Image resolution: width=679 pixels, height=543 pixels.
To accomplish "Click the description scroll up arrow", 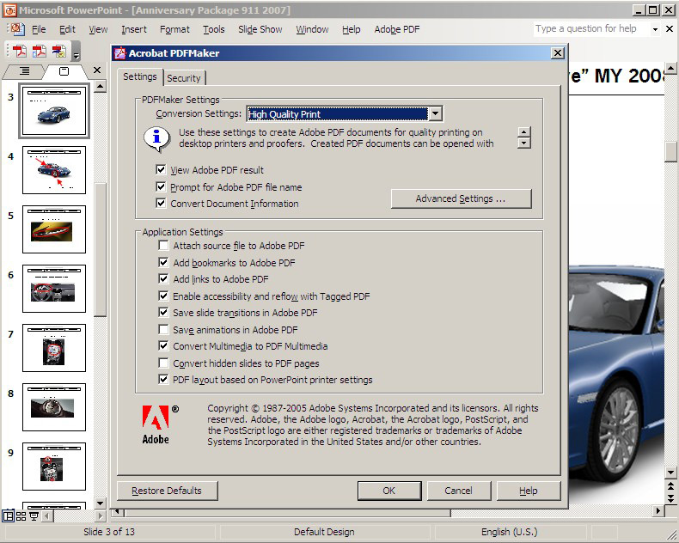I will pyautogui.click(x=524, y=132).
